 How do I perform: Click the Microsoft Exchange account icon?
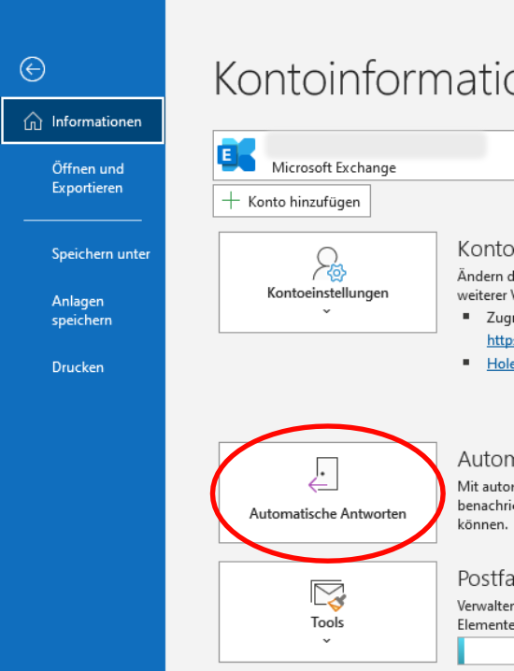236,155
